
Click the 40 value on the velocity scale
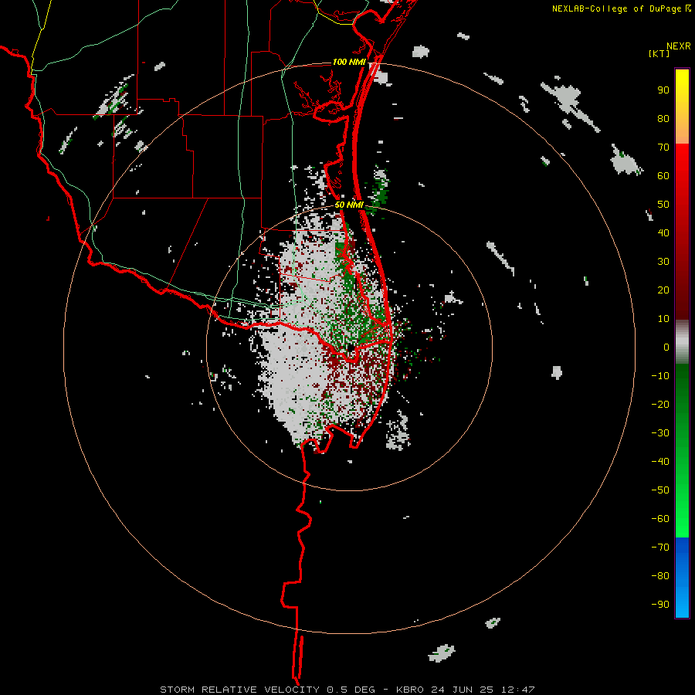click(x=663, y=232)
